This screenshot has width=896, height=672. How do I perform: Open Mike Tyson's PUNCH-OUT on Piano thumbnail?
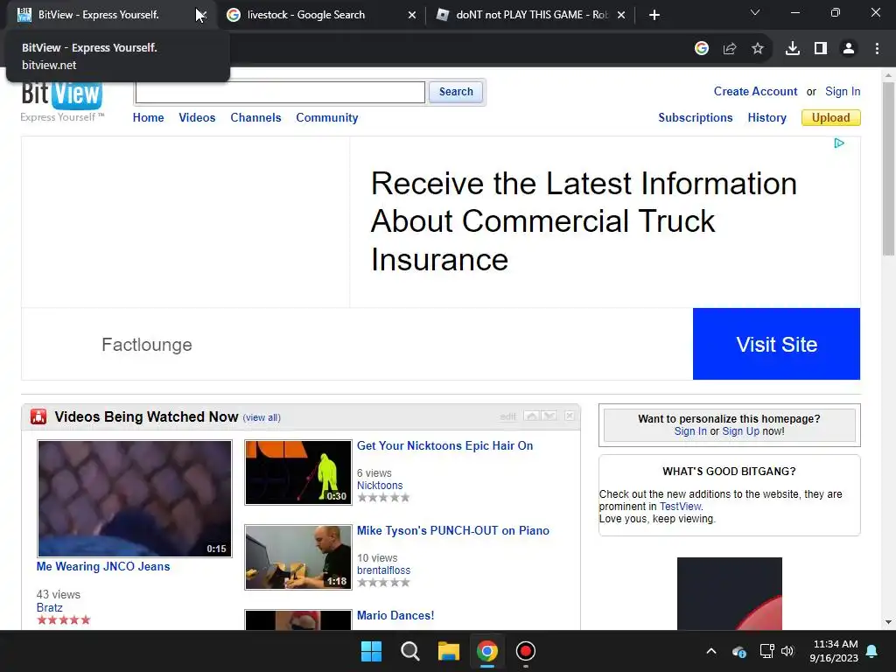tap(298, 557)
